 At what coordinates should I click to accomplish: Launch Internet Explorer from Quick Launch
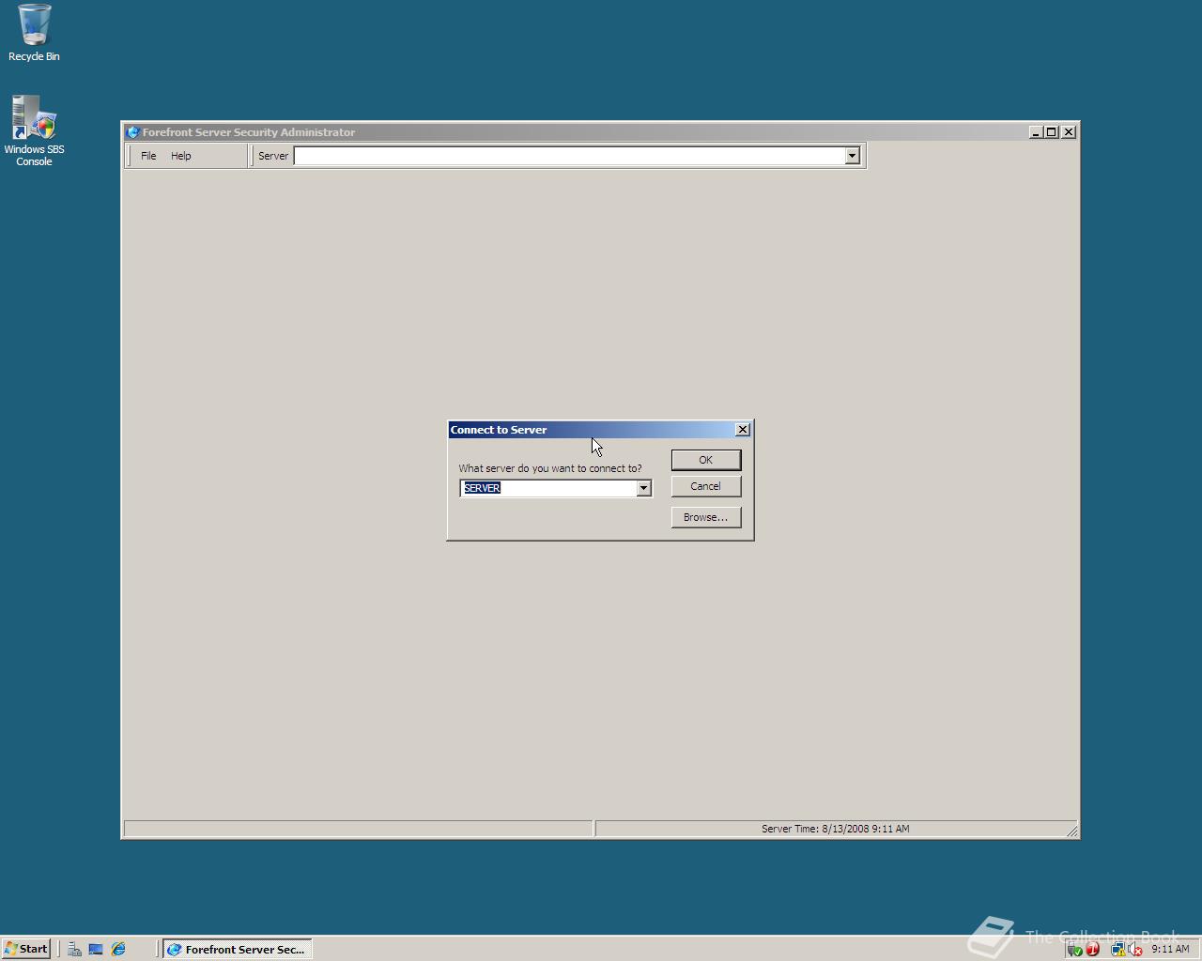tap(118, 949)
